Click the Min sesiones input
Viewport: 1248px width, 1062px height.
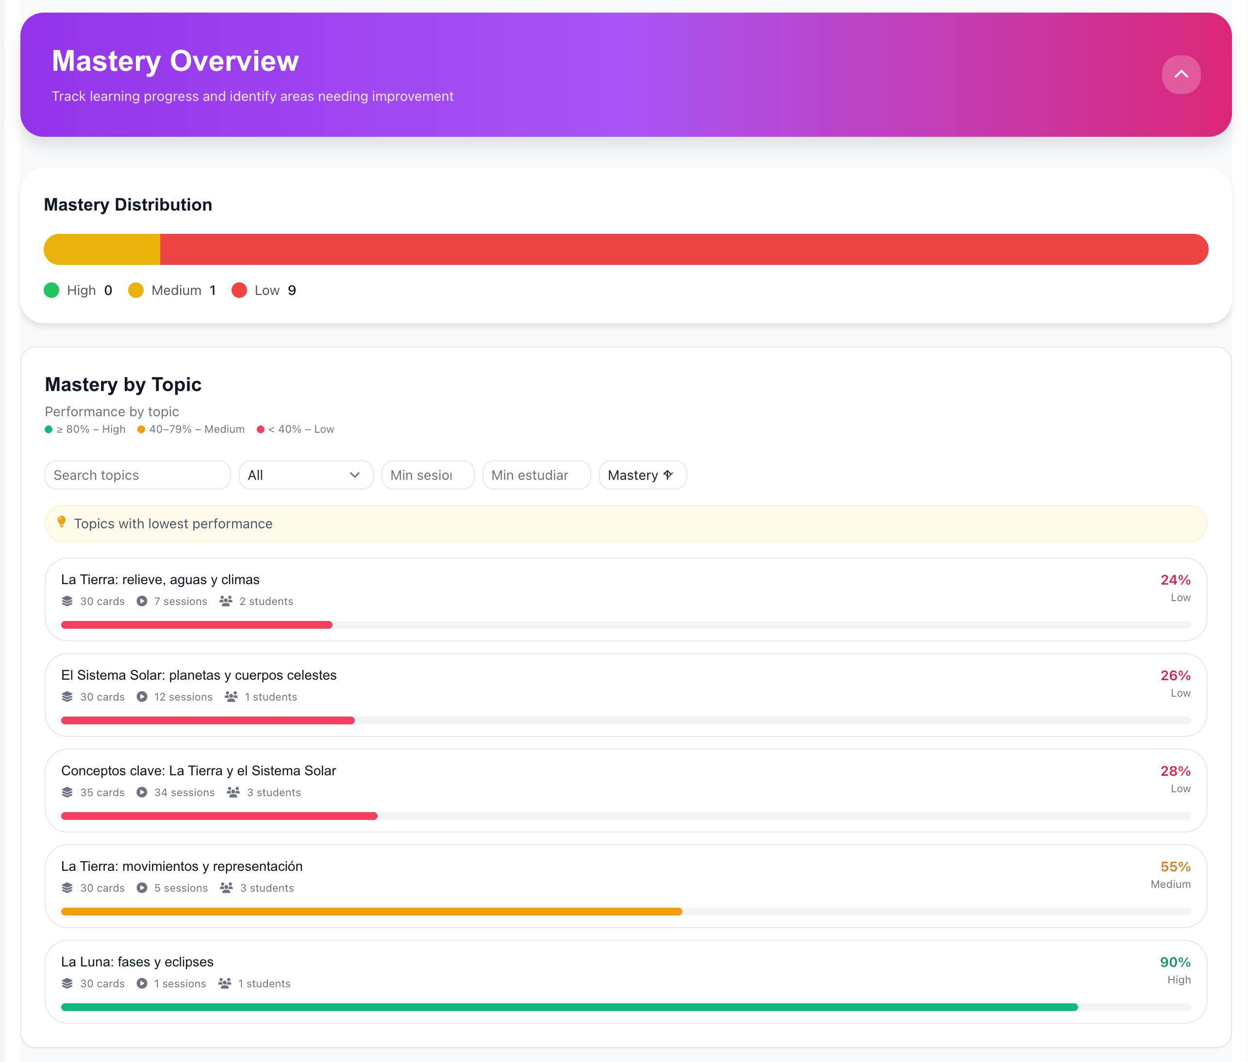[427, 475]
